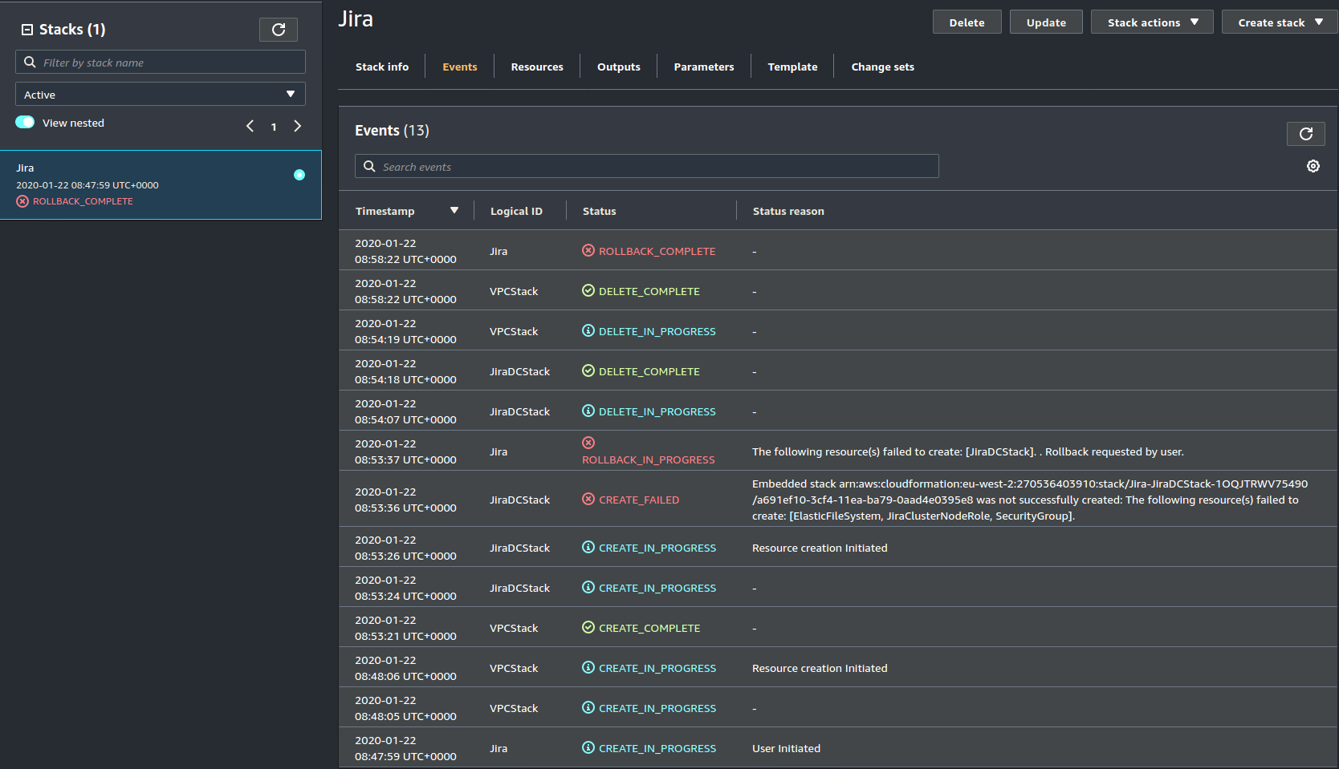Click the ROLLBACK_COMPLETE error icon on the Jira stack
Screen dimensions: 1339x769
point(22,200)
